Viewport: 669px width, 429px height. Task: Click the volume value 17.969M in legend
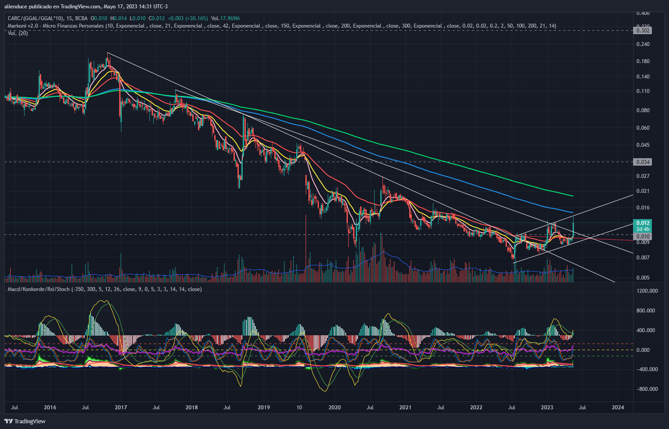tap(230, 18)
